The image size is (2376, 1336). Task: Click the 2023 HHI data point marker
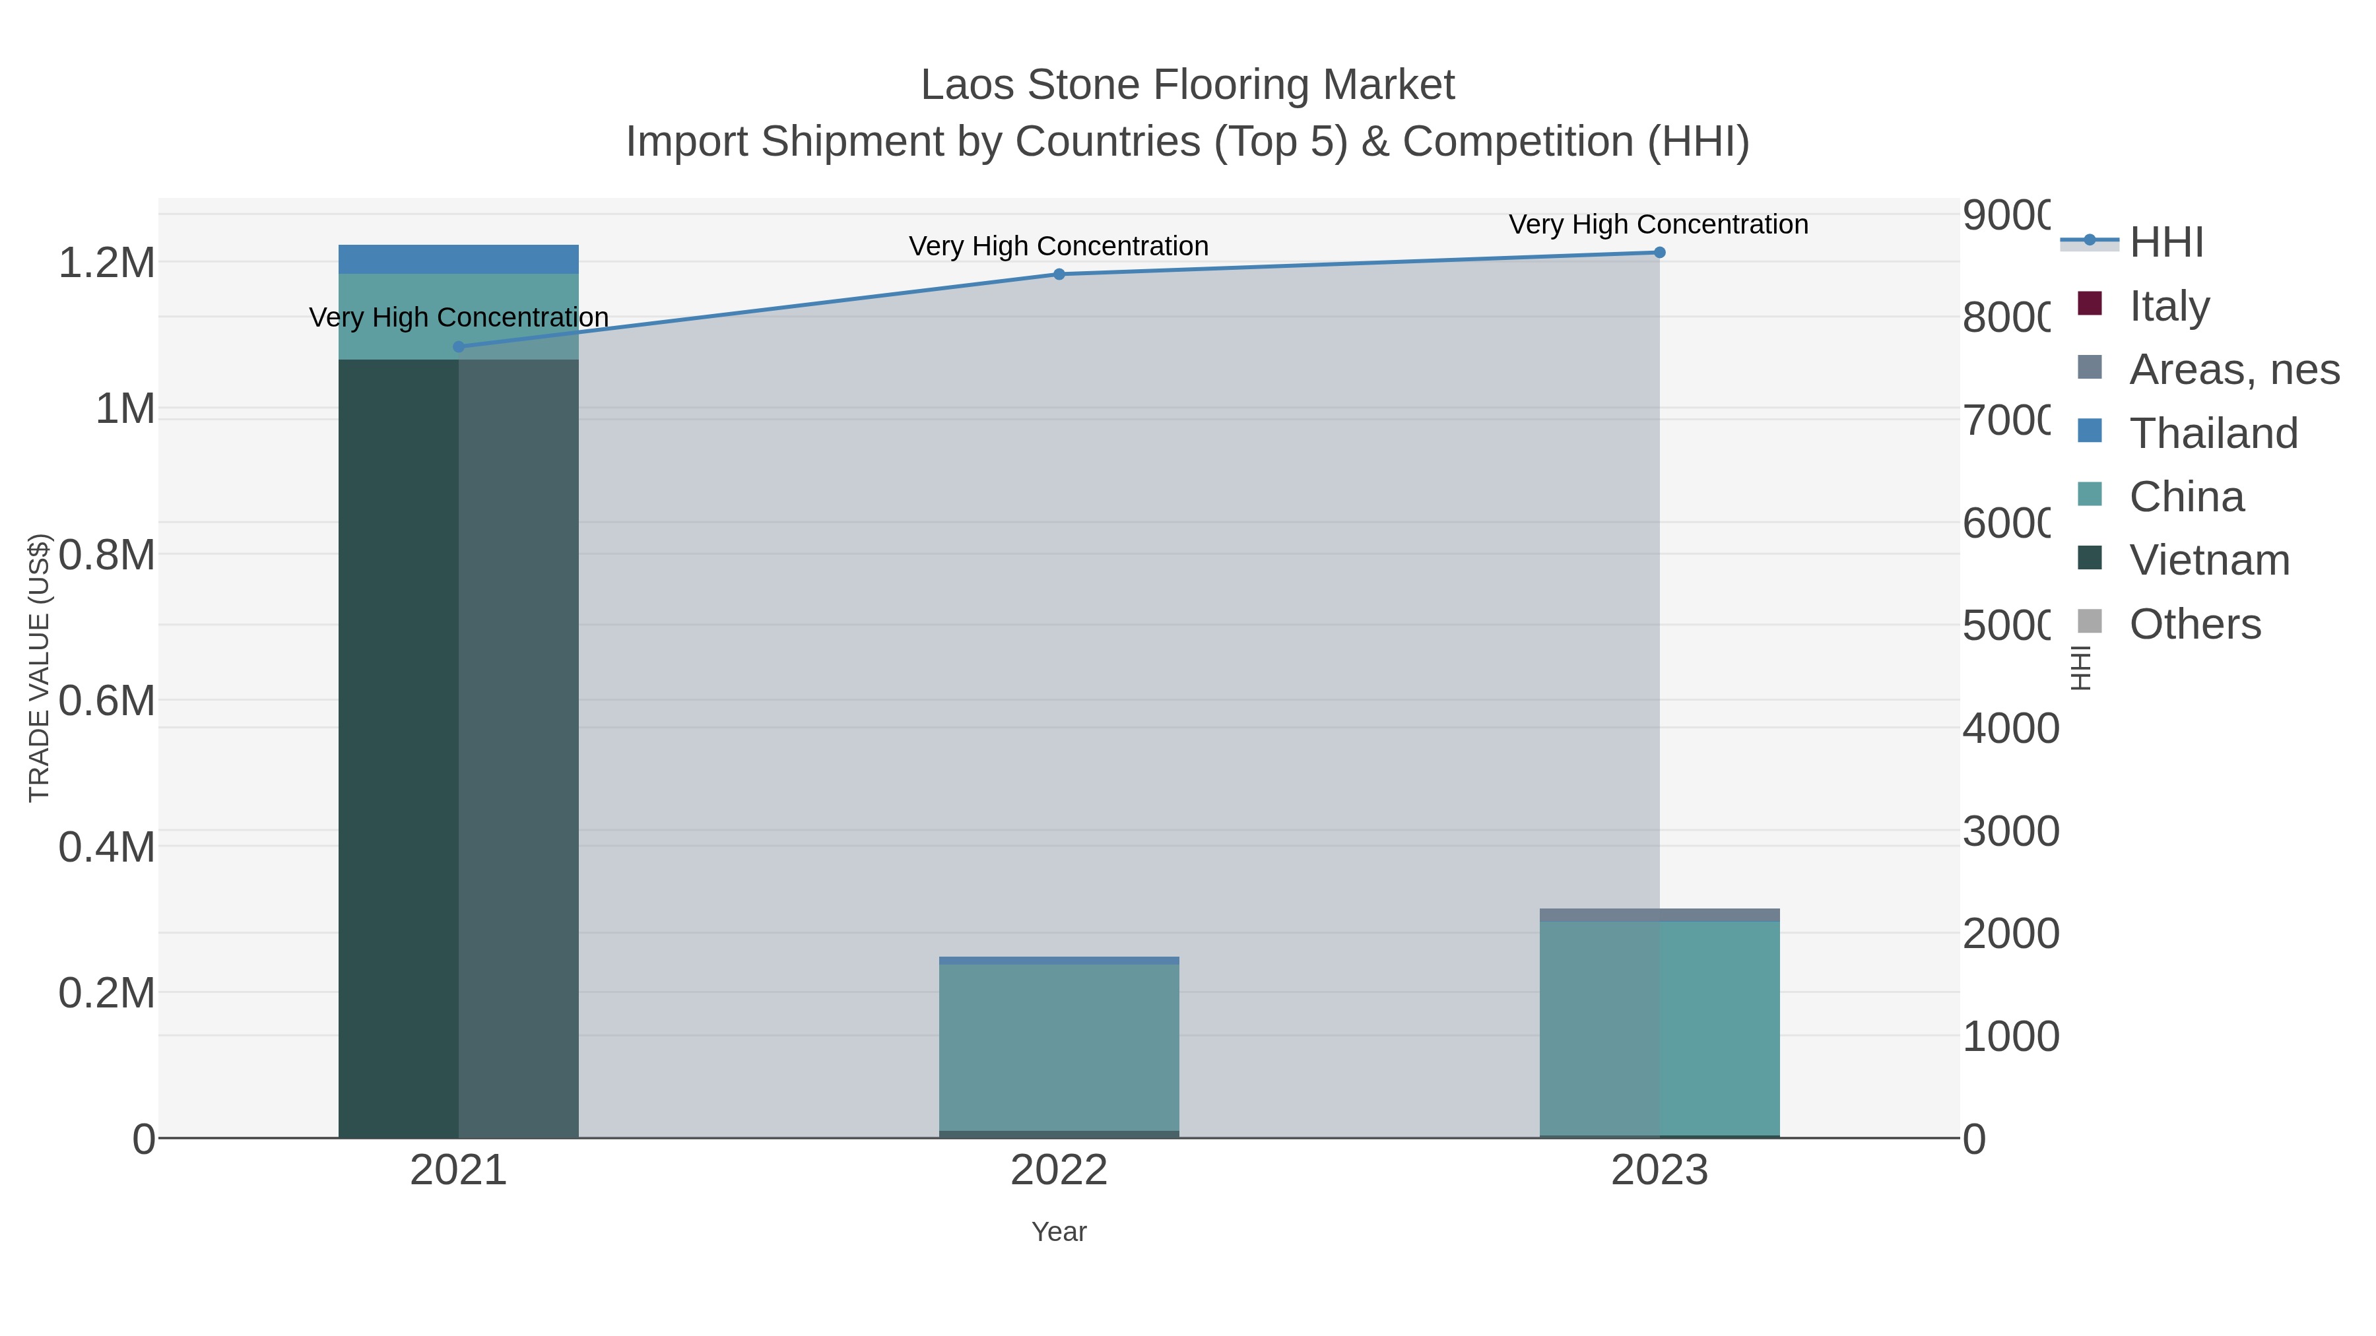click(x=1659, y=253)
